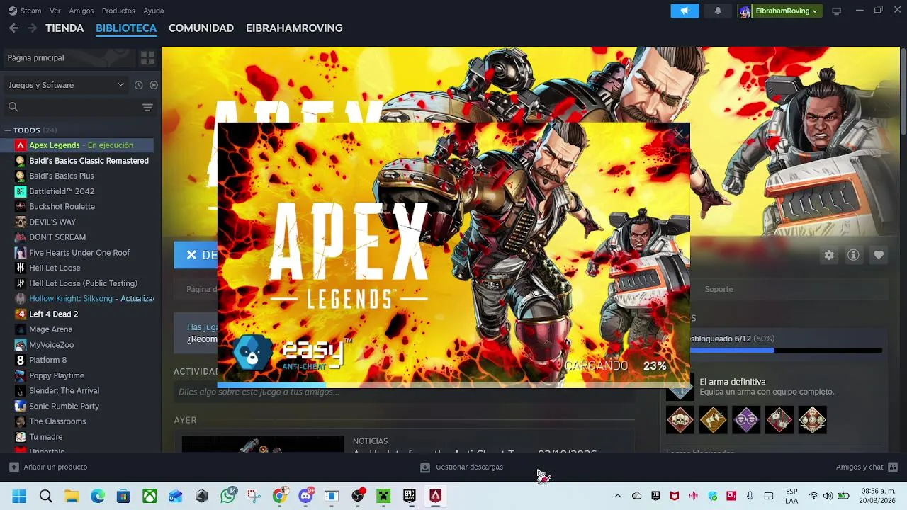Go to the COMUNIDAD tab
The width and height of the screenshot is (907, 510).
pos(201,28)
